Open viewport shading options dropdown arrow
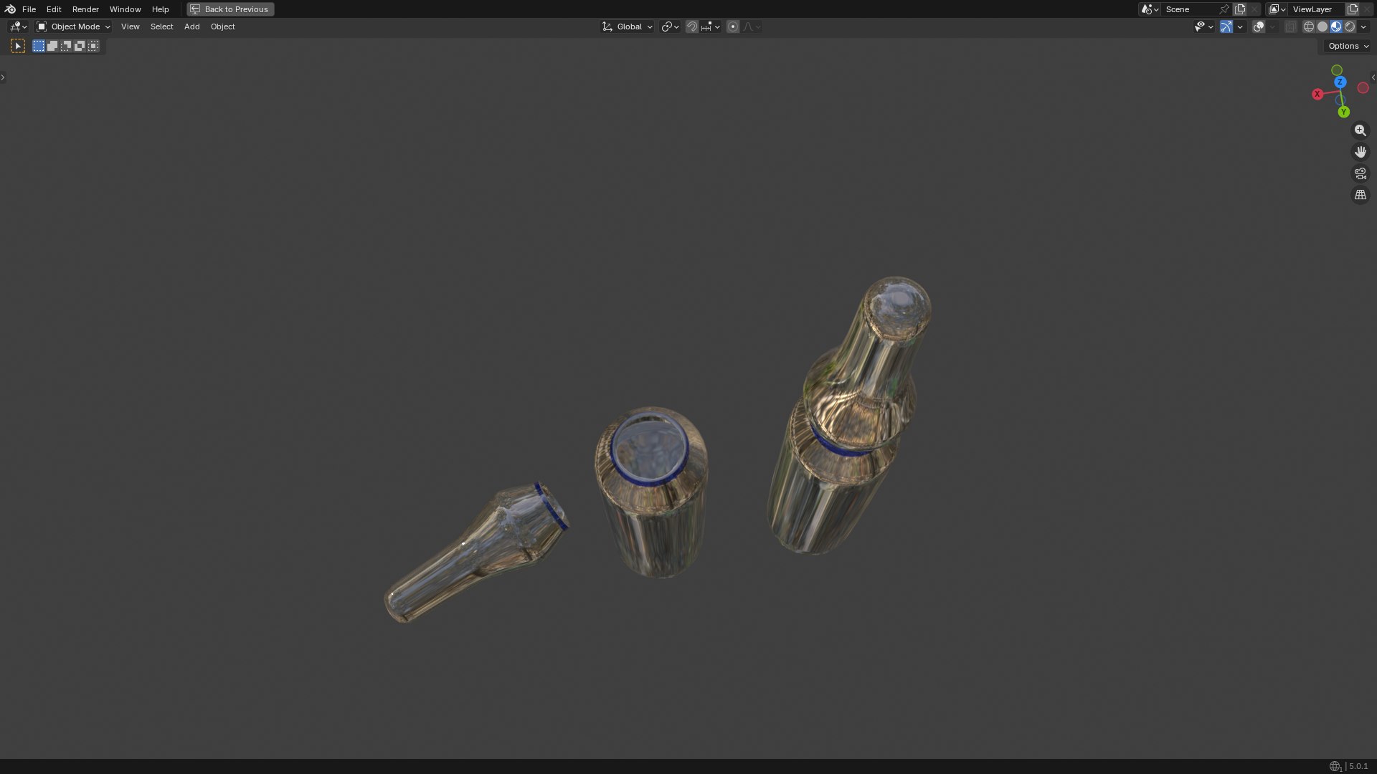1377x774 pixels. coord(1363,27)
